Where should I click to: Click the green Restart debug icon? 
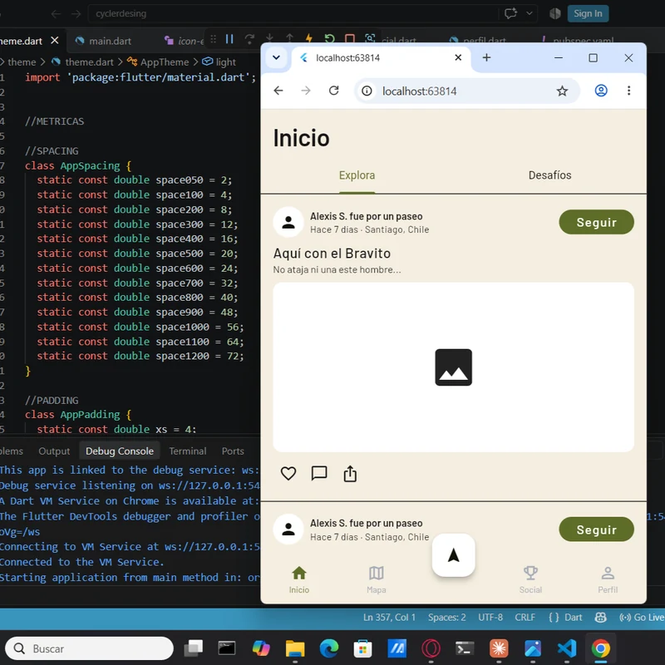coord(329,38)
